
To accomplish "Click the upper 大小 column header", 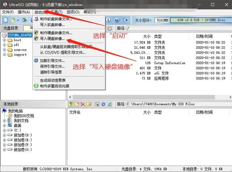I will click(146, 36).
